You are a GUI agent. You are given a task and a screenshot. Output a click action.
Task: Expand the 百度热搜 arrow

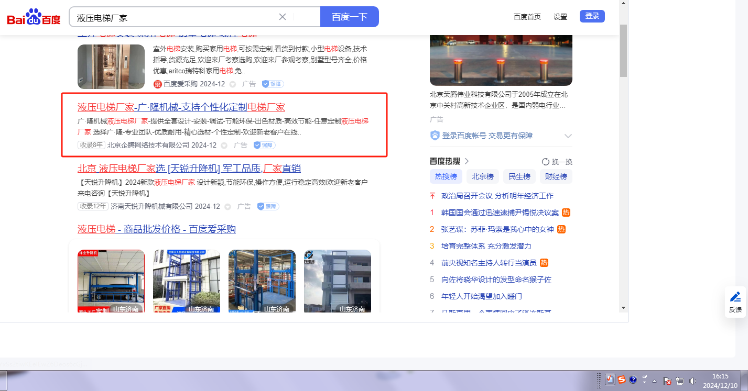click(x=467, y=161)
